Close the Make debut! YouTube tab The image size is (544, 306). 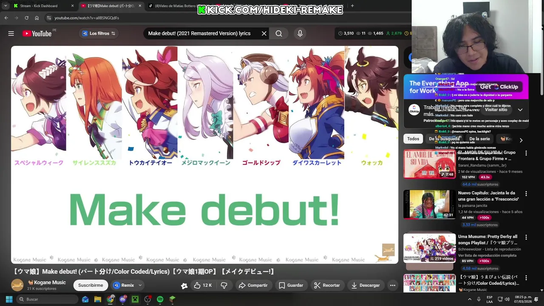(140, 6)
